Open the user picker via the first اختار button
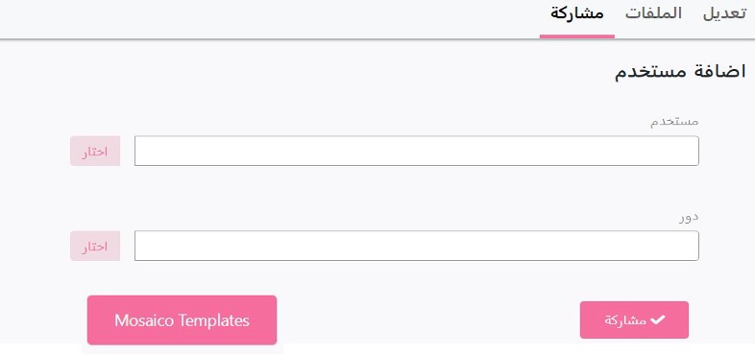This screenshot has height=355, width=755. point(95,151)
